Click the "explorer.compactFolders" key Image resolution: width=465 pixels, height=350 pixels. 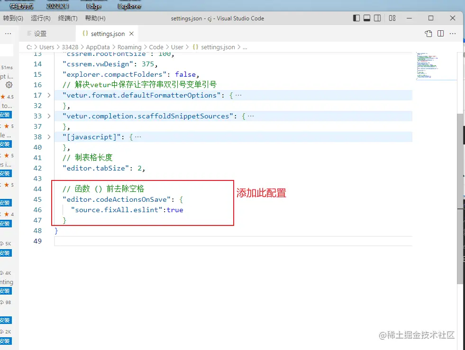point(114,74)
